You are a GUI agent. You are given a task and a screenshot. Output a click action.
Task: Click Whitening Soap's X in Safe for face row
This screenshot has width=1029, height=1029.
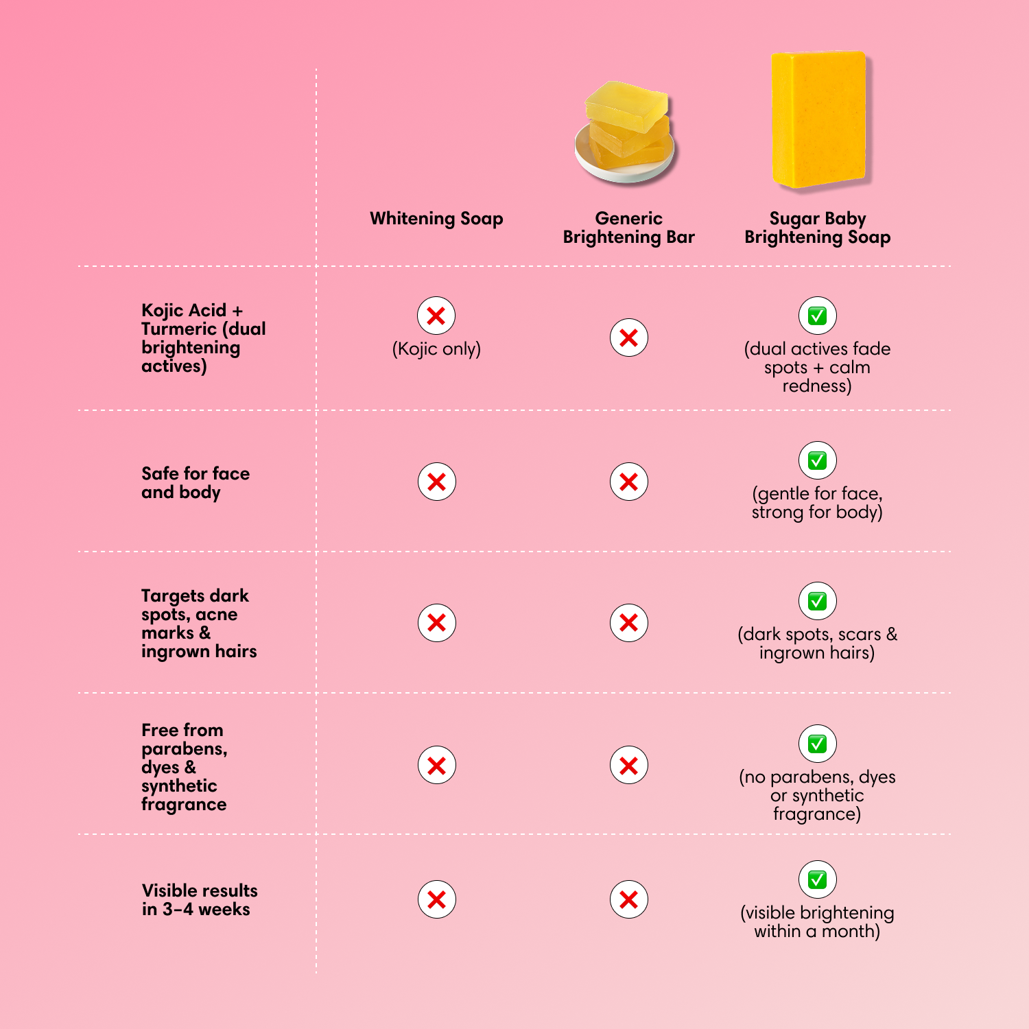pyautogui.click(x=436, y=482)
